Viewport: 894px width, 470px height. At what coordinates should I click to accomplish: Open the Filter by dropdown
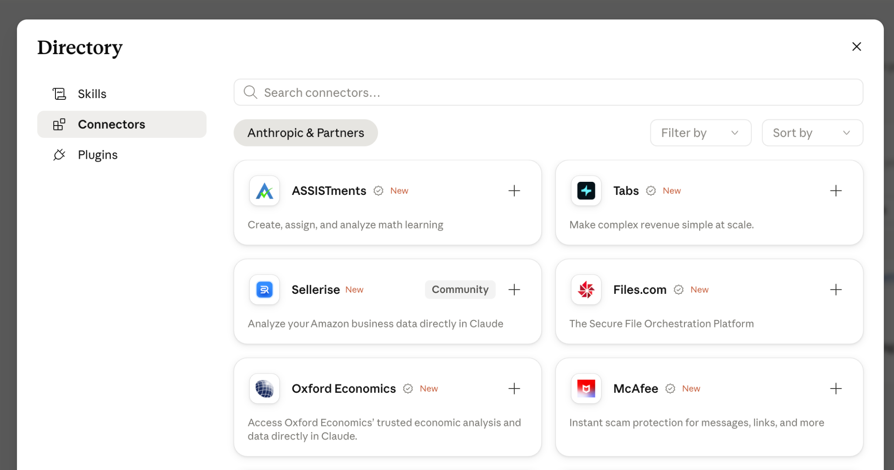click(701, 133)
